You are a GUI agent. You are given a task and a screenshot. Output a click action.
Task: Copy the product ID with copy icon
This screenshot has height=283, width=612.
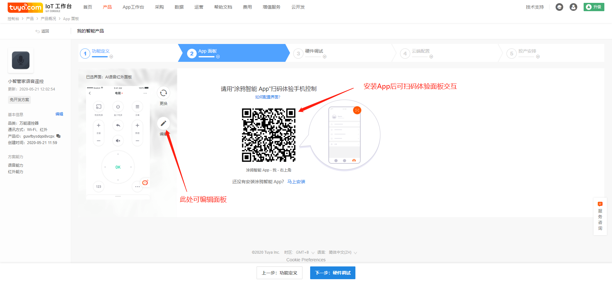coord(58,136)
